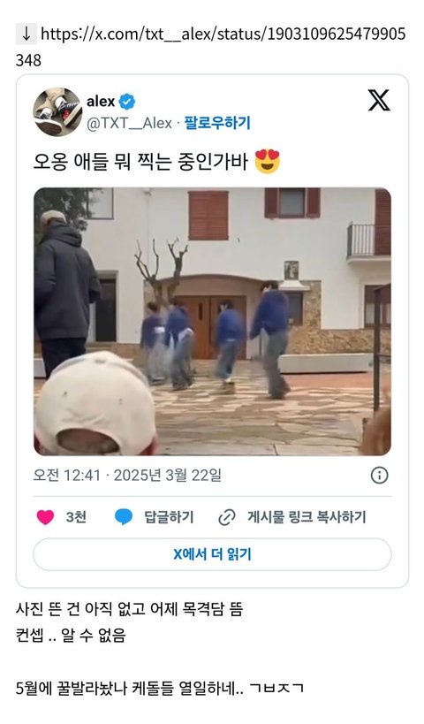Click the @TXT__Alex handle
This screenshot has height=724, width=424.
tap(129, 123)
